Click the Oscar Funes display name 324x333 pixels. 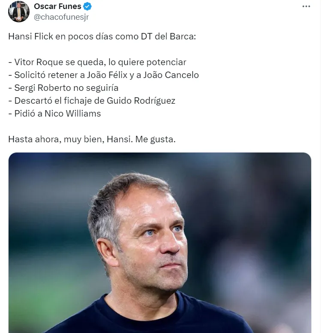click(57, 6)
